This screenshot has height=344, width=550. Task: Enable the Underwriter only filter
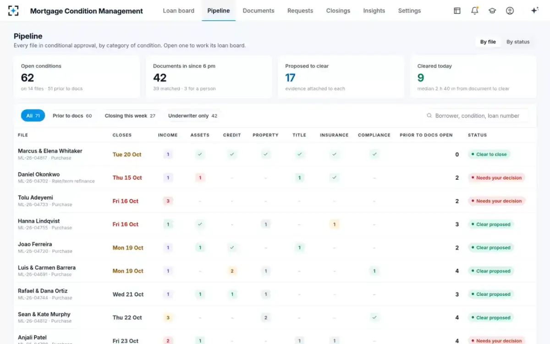pos(192,116)
